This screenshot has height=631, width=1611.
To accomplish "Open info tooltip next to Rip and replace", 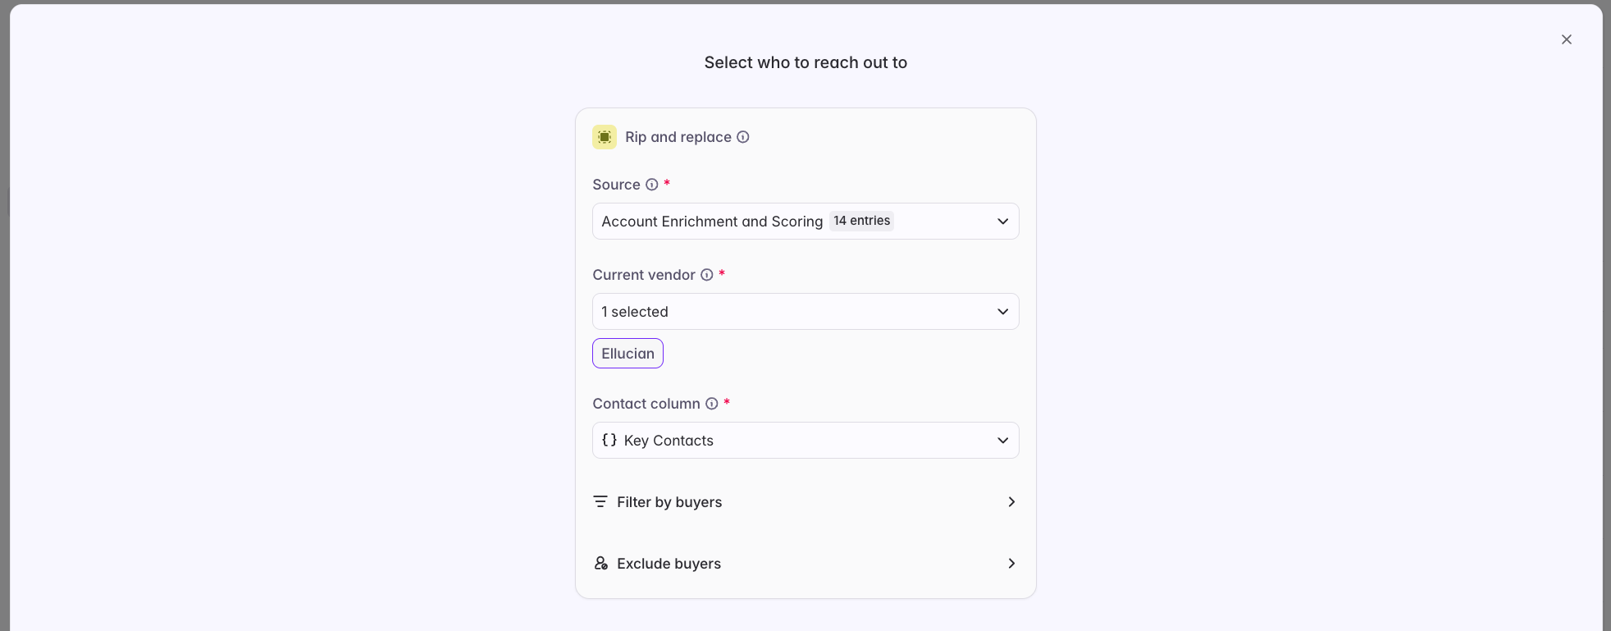I will tap(743, 137).
